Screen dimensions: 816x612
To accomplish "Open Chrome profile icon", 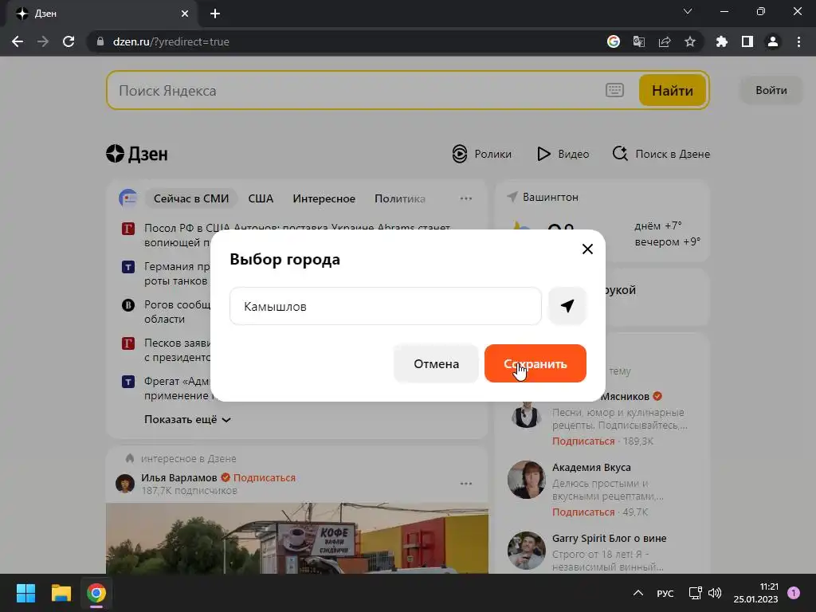I will pyautogui.click(x=773, y=41).
